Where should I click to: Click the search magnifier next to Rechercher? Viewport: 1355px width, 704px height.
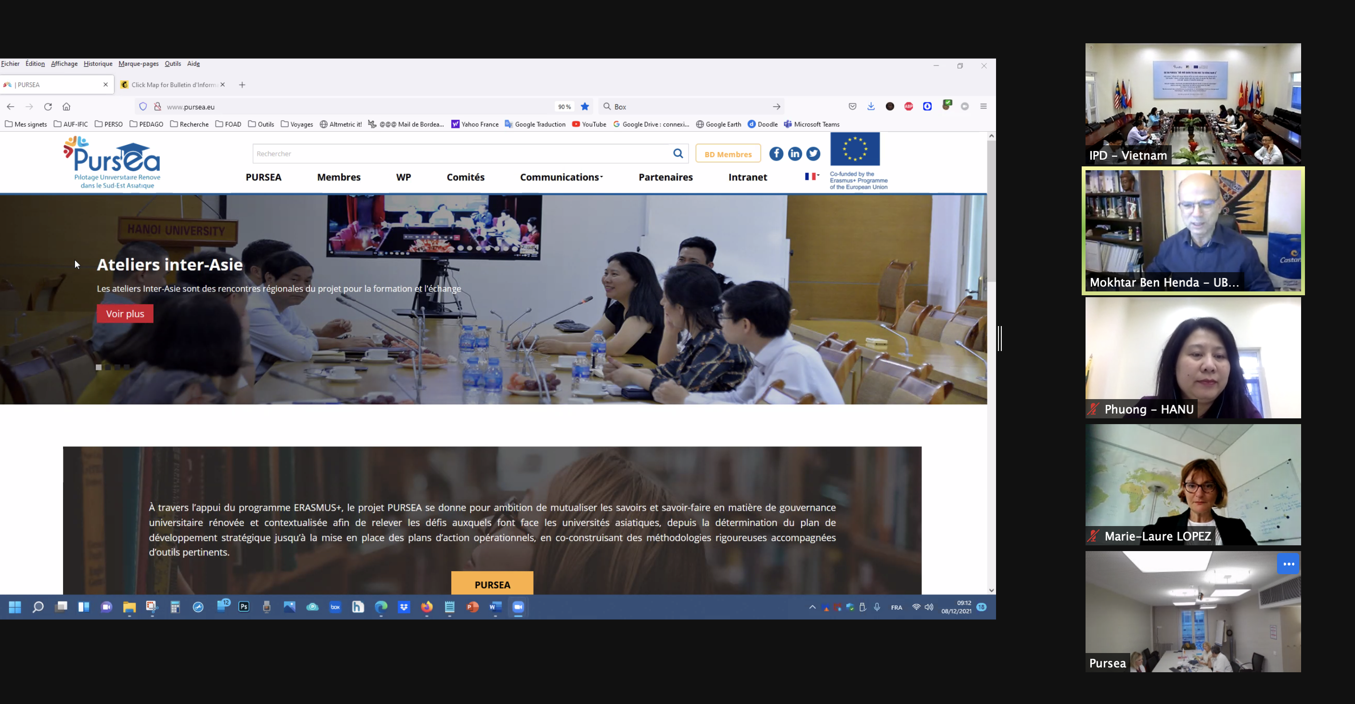678,153
